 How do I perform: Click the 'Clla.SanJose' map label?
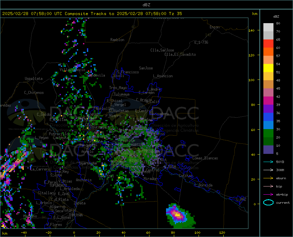[x=162, y=50]
